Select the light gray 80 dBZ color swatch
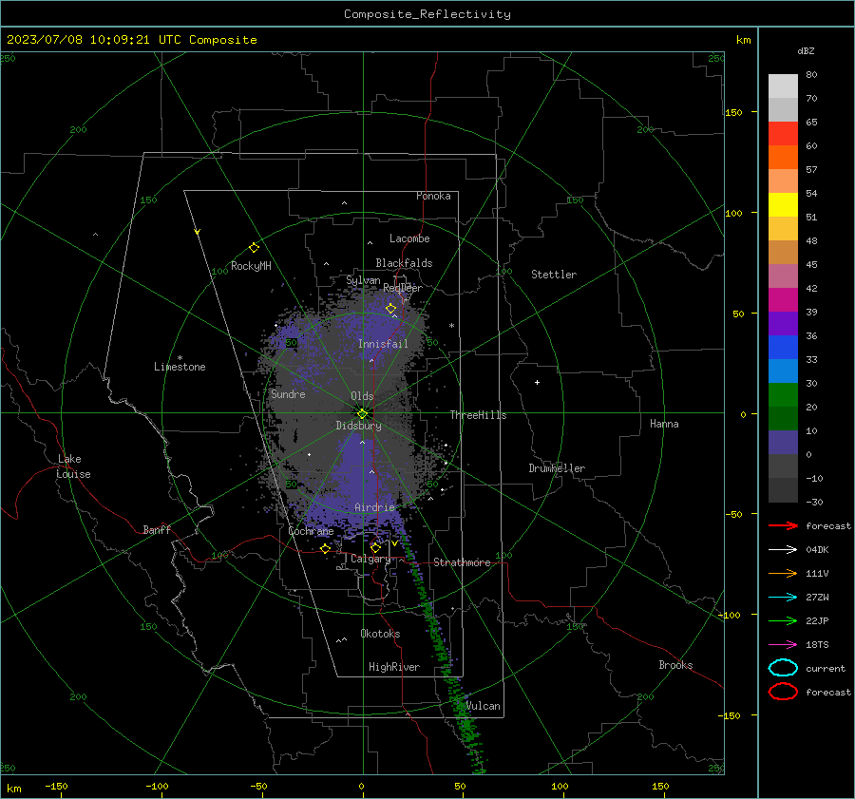Viewport: 855px width, 799px height. (x=783, y=86)
